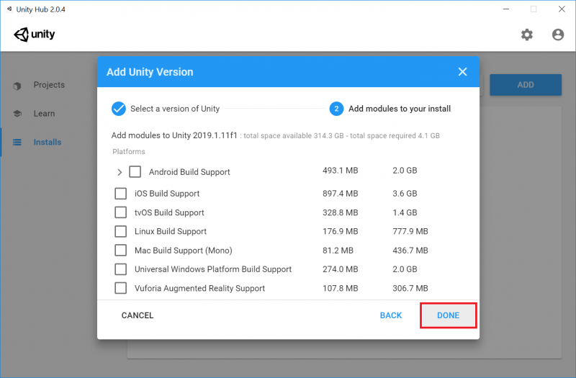Click tvOS download size 328.8 MB
Screen dimensions: 576x378
coord(340,212)
